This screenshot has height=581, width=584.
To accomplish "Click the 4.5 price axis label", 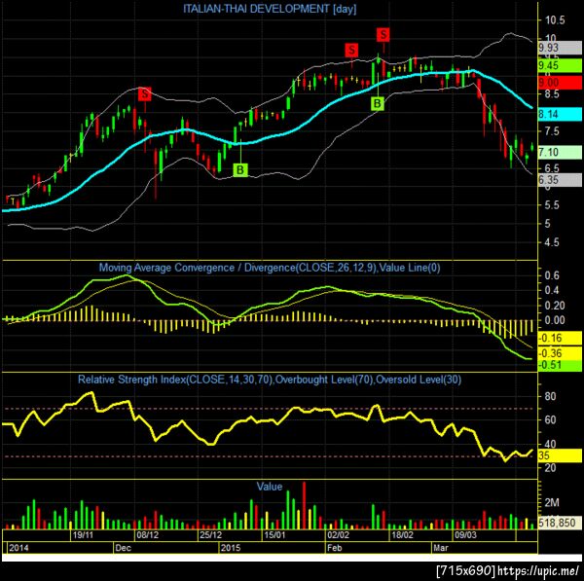I will pyautogui.click(x=552, y=242).
